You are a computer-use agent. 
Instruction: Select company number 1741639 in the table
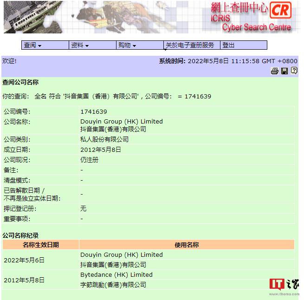point(94,112)
